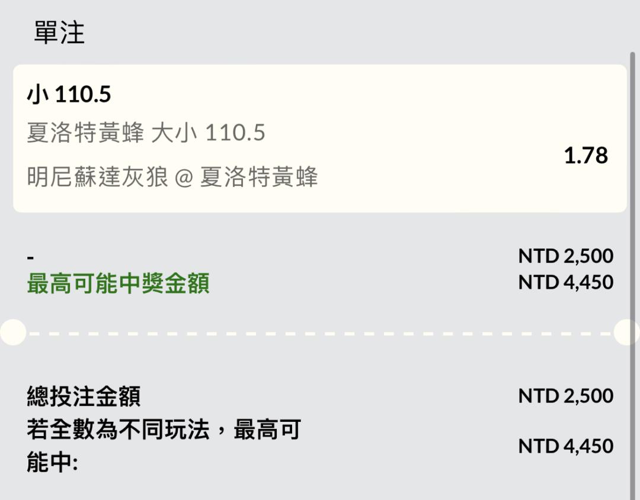This screenshot has height=500, width=640.
Task: Click the right ticket notch circle
Action: (627, 333)
